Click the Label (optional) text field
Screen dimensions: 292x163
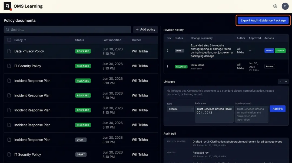tap(251, 114)
